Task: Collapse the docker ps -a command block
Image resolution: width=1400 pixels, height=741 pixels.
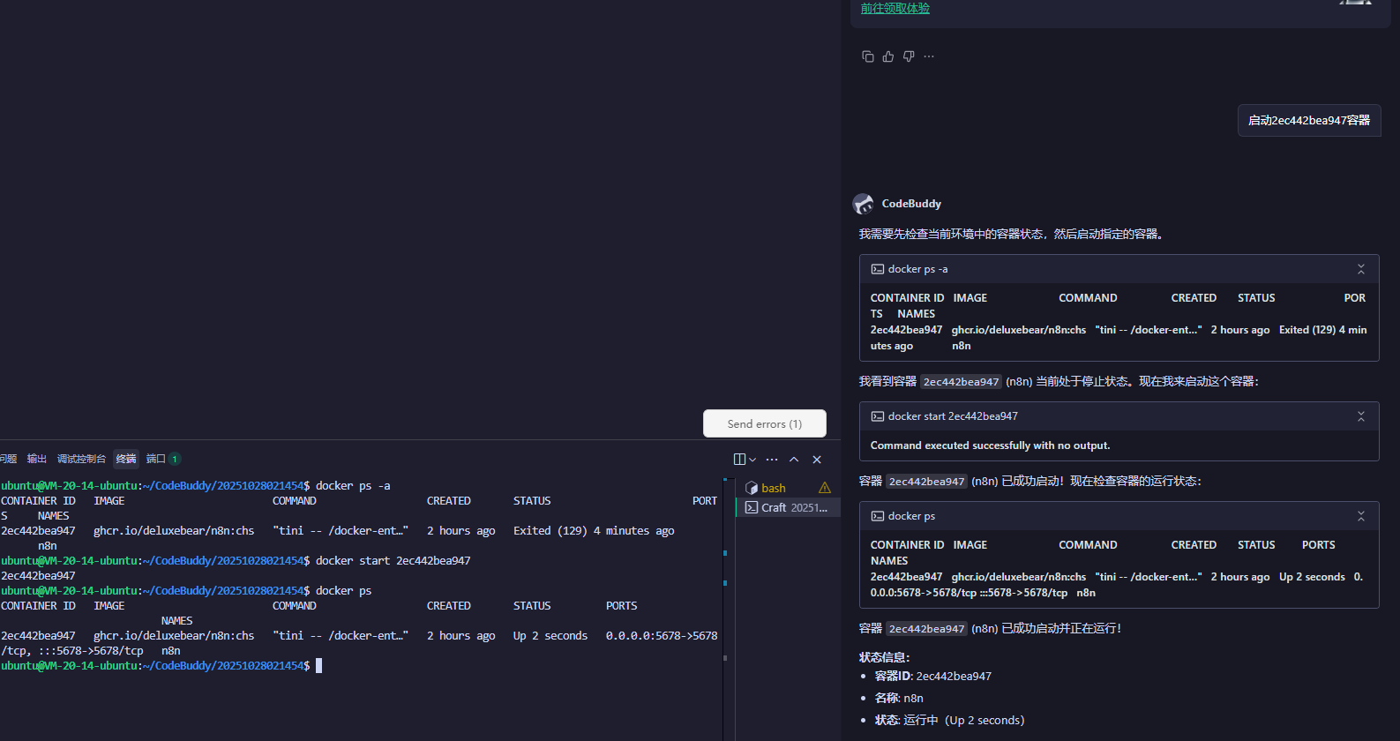Action: [1361, 269]
